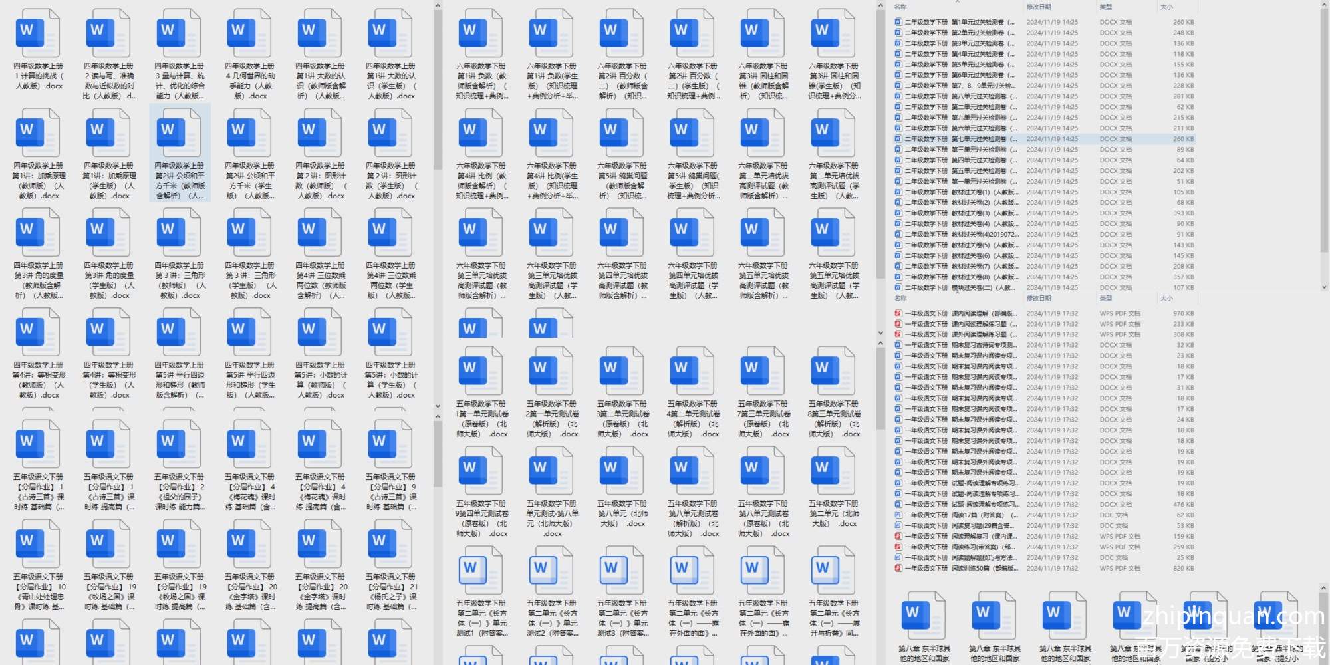This screenshot has width=1330, height=665.
Task: Sort 二年级数学下册 list by 大小 column
Action: tap(1166, 7)
